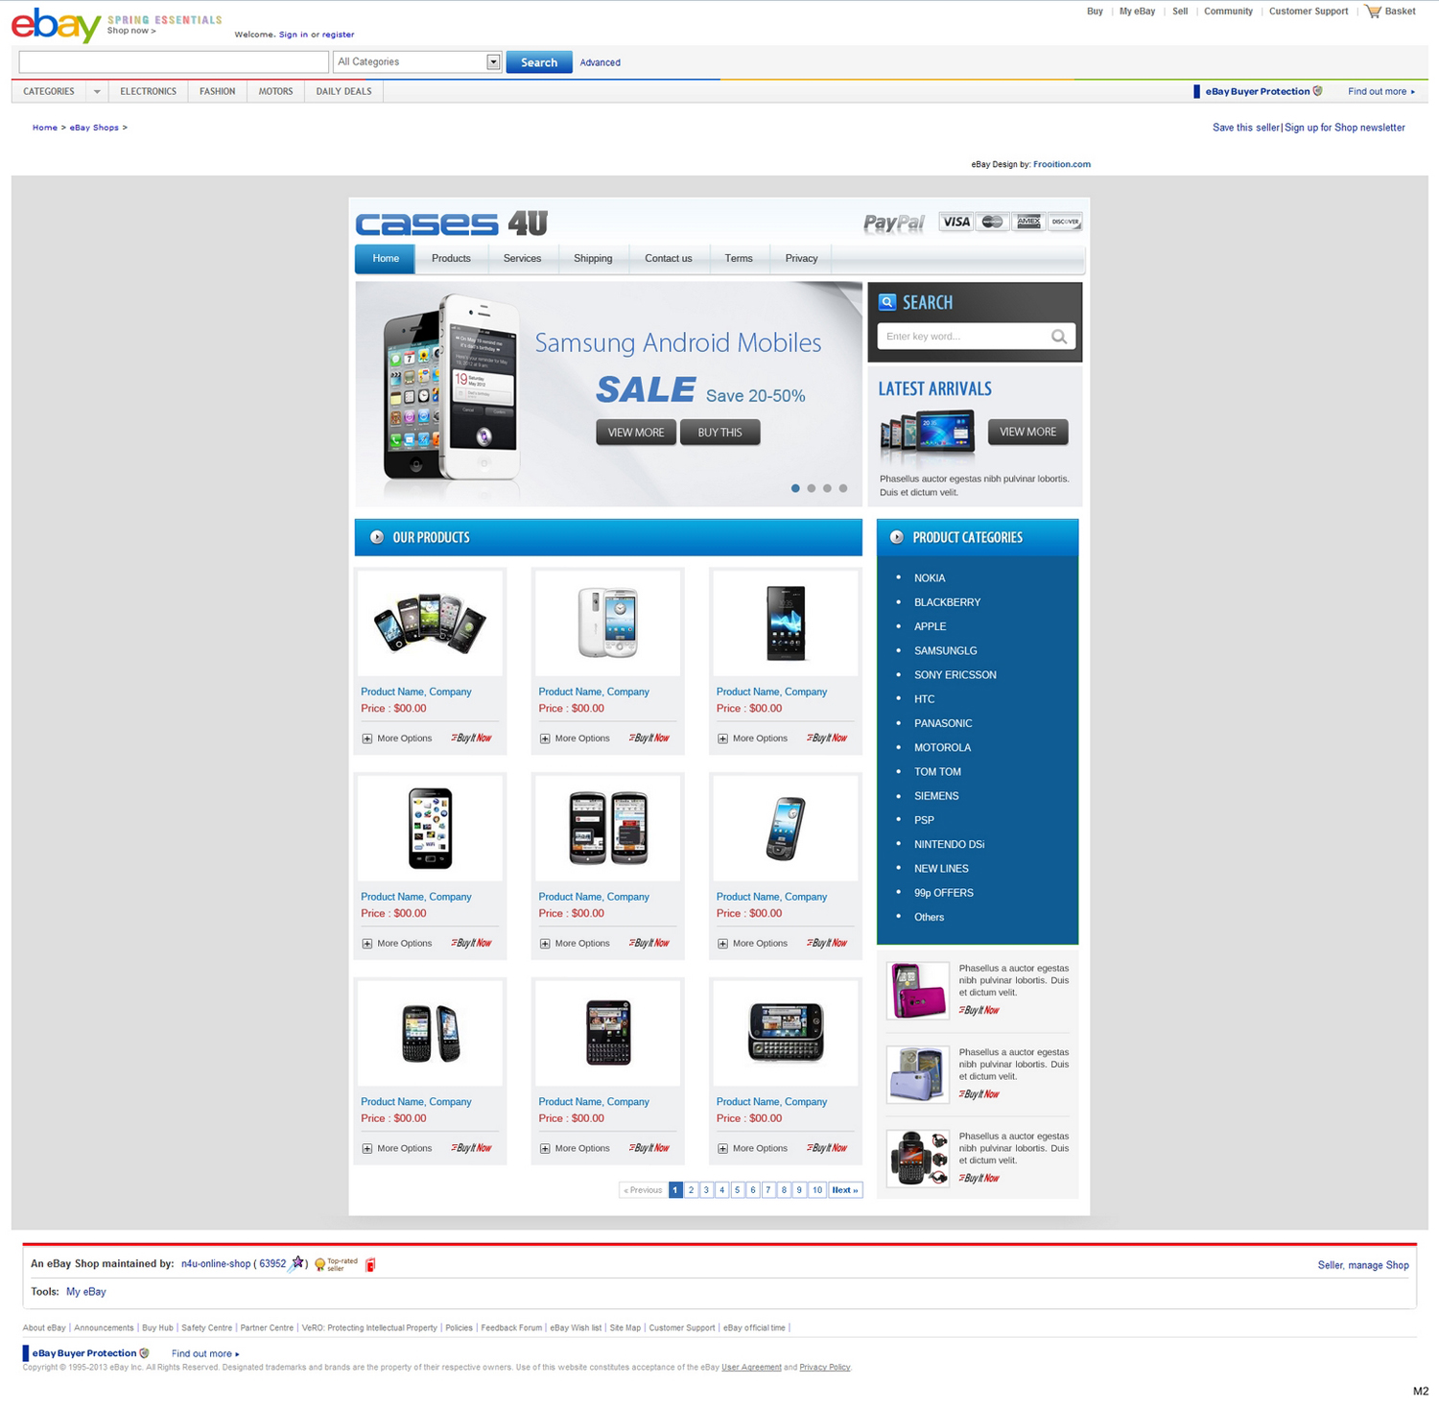The image size is (1439, 1407).
Task: Switch to the Terms tab
Action: [739, 259]
